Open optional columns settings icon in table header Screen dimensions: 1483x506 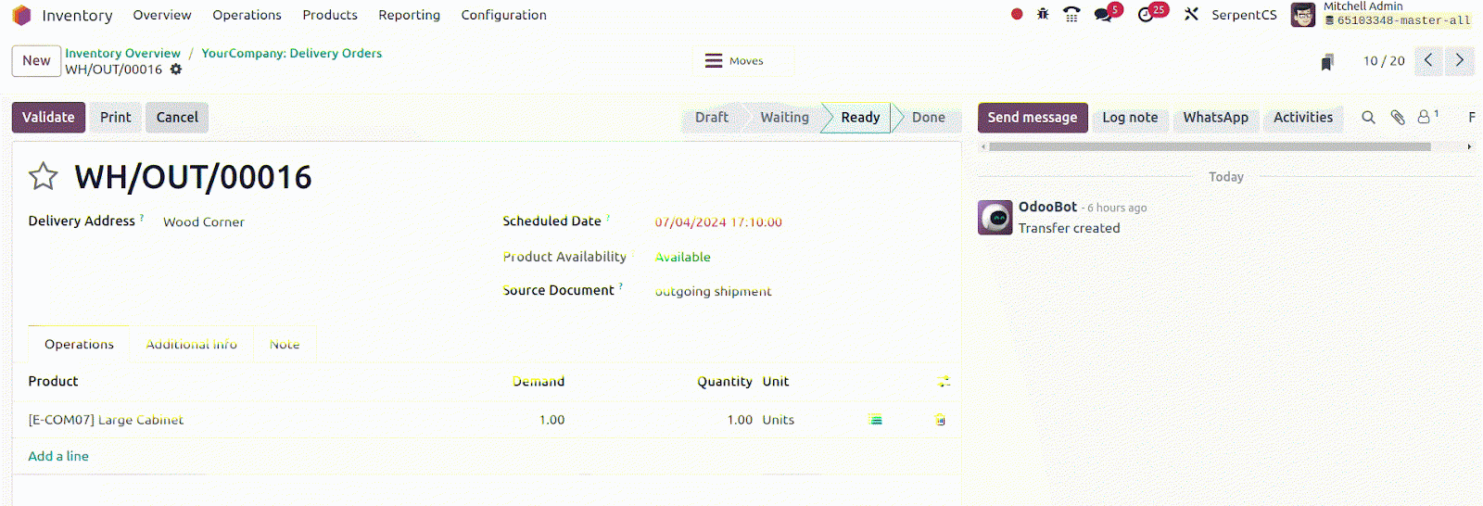tap(944, 381)
